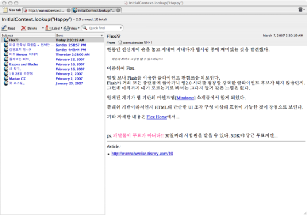This screenshot has height=215, width=307.
Task: Click the magnifier icon in Quick find
Action: coord(85,28)
